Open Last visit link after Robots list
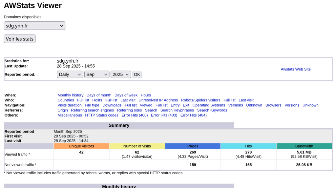This screenshot has width=336, height=188. coord(246,100)
